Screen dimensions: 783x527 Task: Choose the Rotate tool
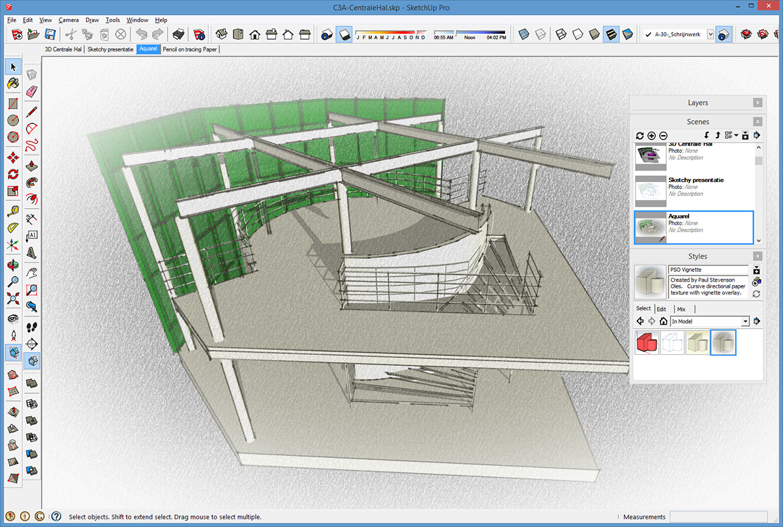[13, 174]
